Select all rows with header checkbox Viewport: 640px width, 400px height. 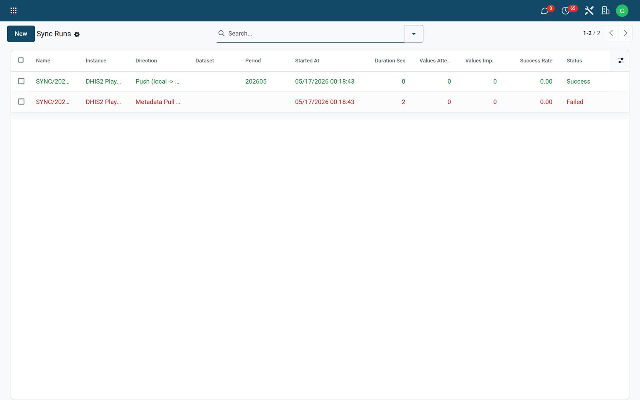coord(21,60)
